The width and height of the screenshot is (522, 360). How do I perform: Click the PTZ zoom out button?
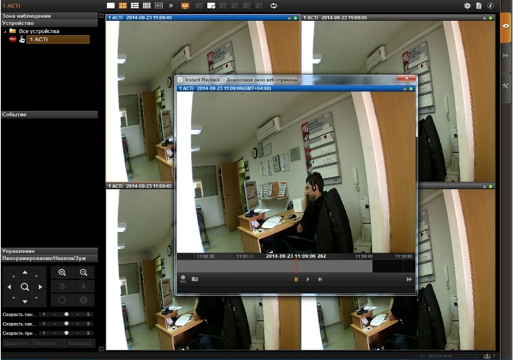tap(83, 273)
